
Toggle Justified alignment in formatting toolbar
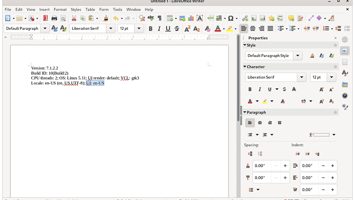(x=270, y=28)
